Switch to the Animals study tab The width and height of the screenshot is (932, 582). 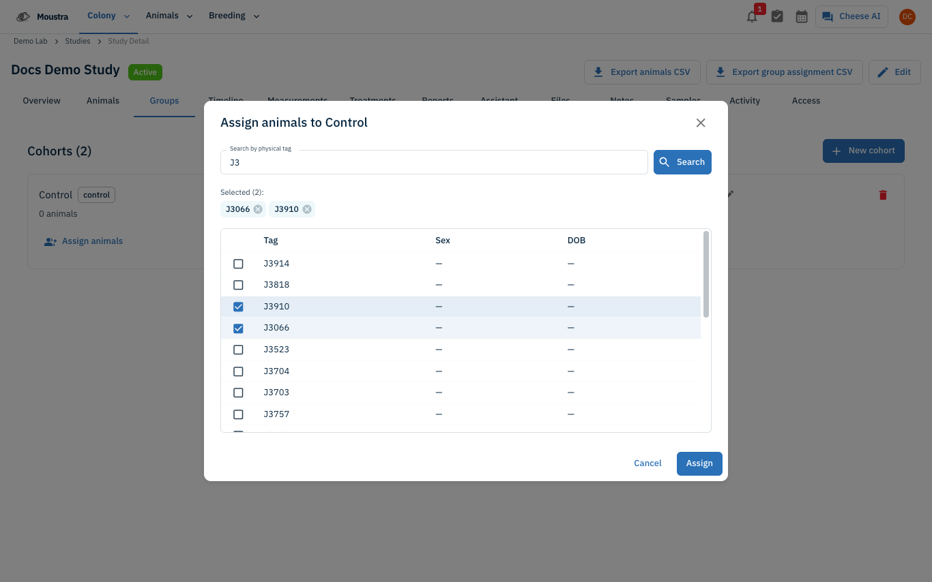(103, 101)
